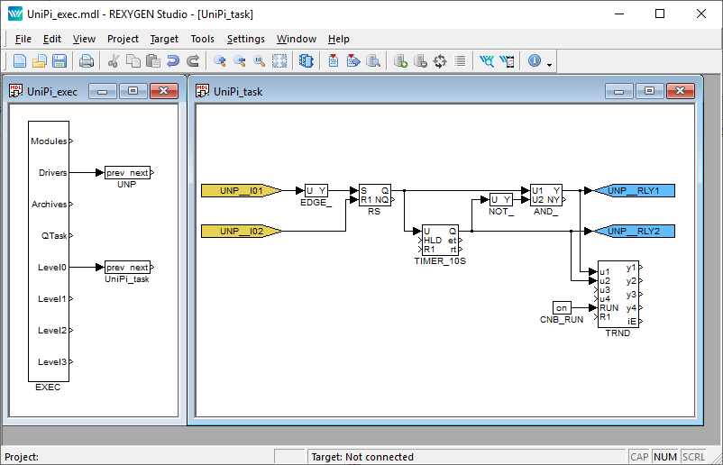Zoom out with the magnifier minus icon
This screenshot has width=723, height=465.
tap(239, 61)
